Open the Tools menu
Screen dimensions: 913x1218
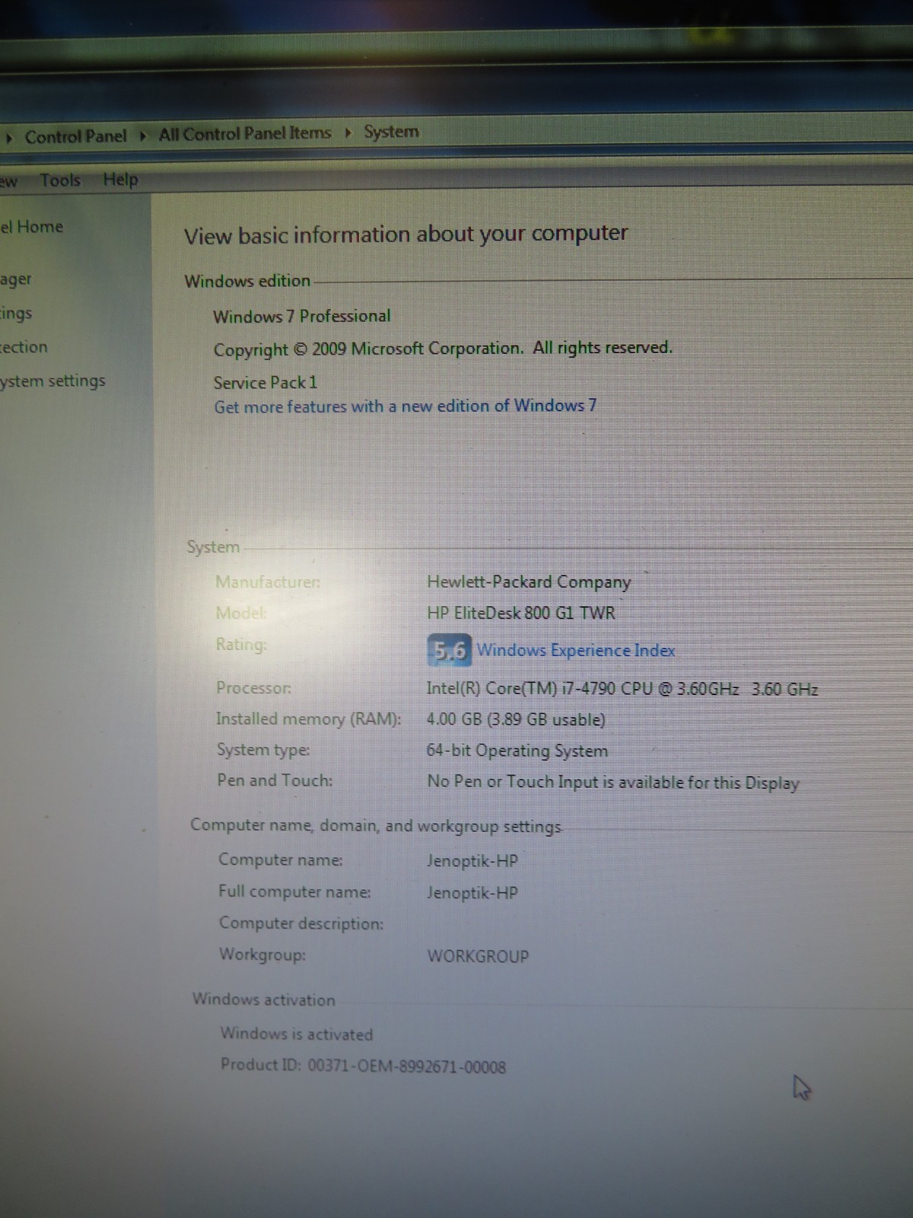[x=60, y=180]
